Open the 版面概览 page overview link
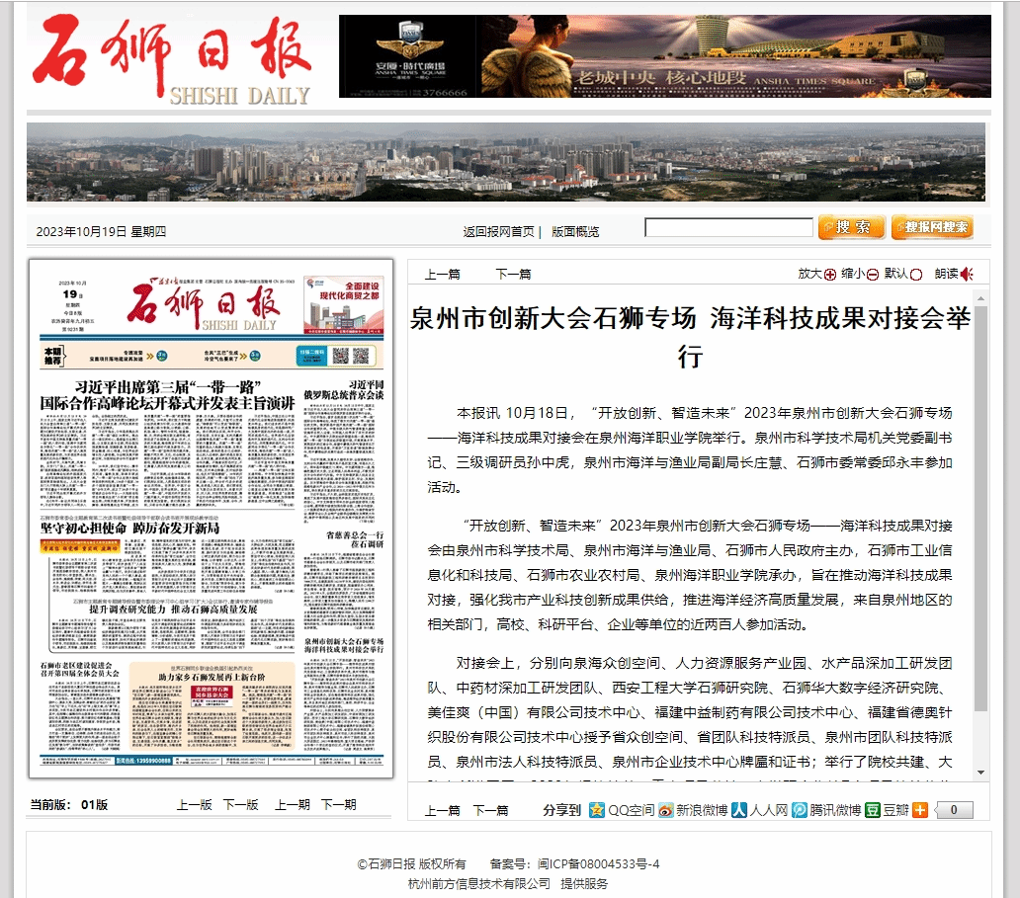The height and width of the screenshot is (898, 1020). [x=575, y=231]
